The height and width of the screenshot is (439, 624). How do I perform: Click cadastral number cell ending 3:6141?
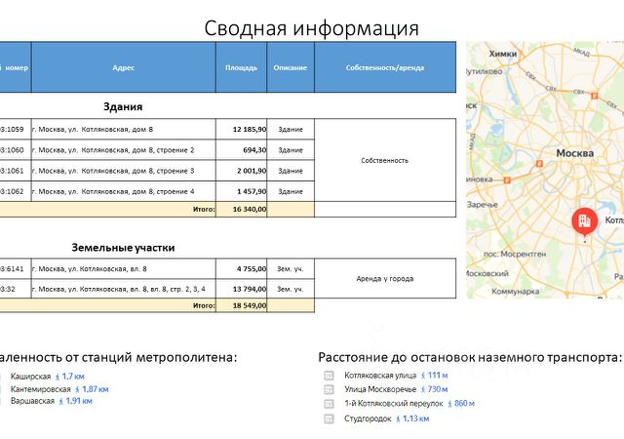coord(16,268)
